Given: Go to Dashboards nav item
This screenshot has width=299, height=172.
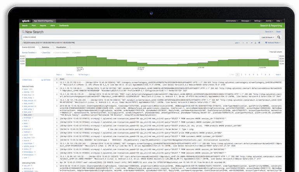Looking at the screenshot, I should click(x=64, y=26).
